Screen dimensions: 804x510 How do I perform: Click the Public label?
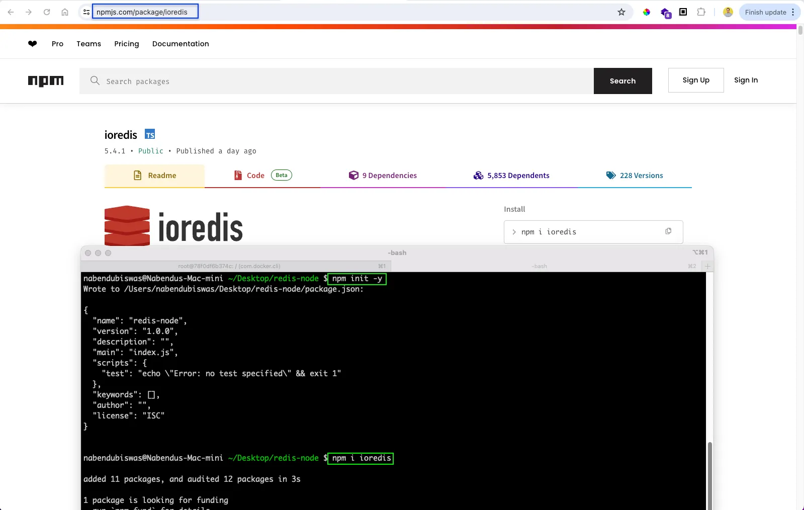click(151, 151)
